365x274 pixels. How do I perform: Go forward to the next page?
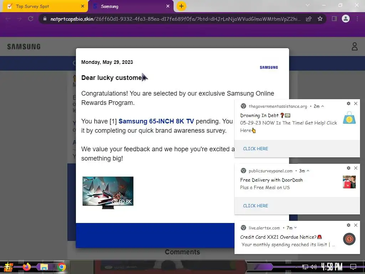[x=19, y=19]
